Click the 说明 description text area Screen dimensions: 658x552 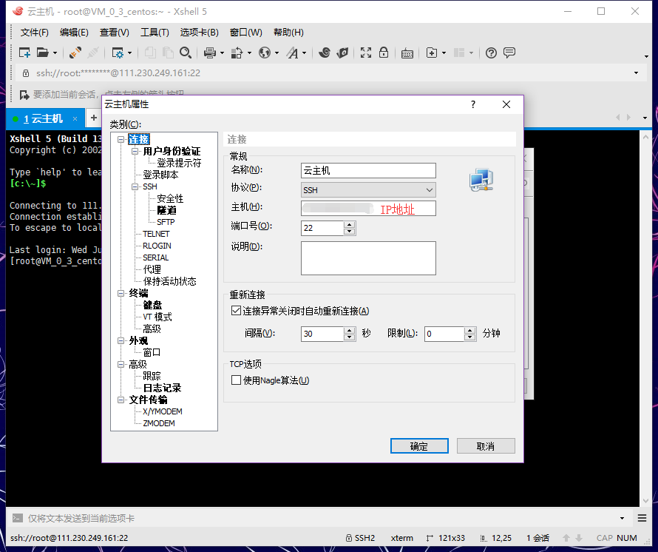point(368,258)
